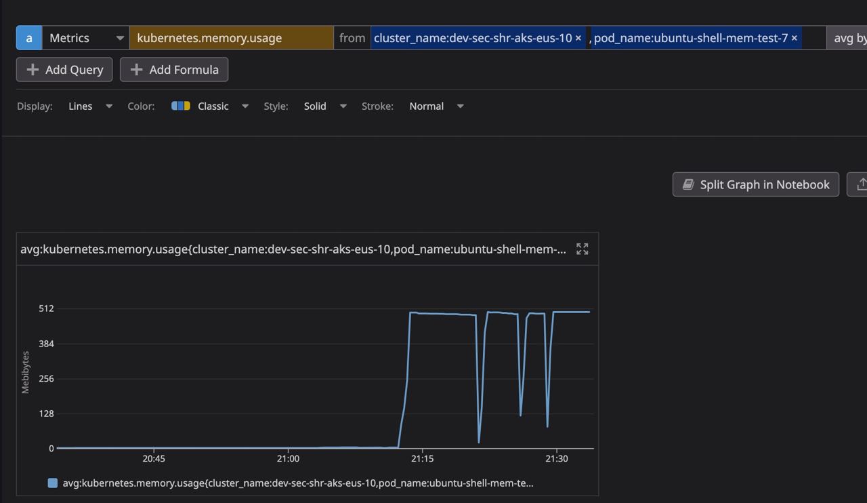Click the plus icon on Add Formula

[x=135, y=69]
